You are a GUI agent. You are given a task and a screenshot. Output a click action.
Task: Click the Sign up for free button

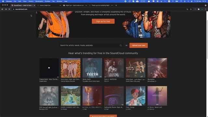(103, 21)
